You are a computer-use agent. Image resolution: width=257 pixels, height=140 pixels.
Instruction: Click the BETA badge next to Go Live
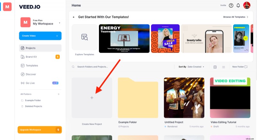[55, 83]
